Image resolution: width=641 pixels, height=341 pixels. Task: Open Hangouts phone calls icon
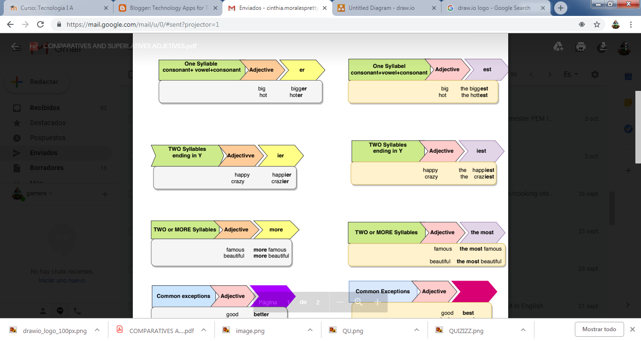click(77, 311)
